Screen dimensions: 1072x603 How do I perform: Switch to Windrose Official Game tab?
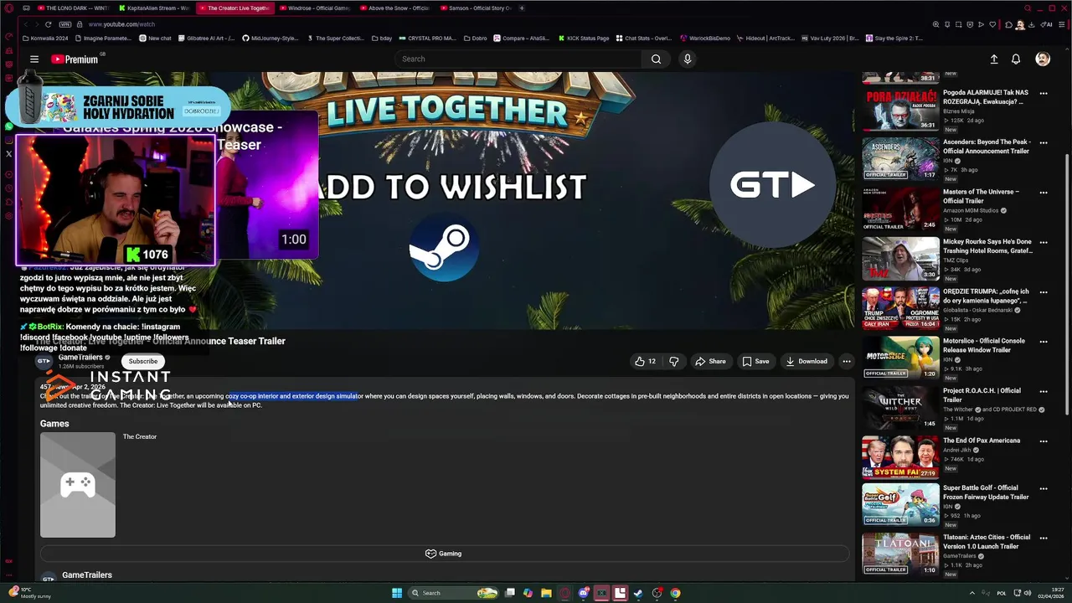(x=314, y=8)
